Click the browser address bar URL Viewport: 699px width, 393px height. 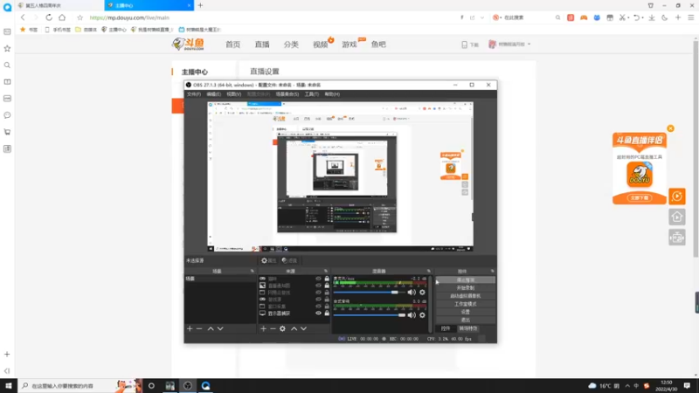129,17
